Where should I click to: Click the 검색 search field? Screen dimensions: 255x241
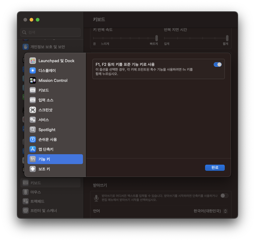pyautogui.click(x=51, y=32)
